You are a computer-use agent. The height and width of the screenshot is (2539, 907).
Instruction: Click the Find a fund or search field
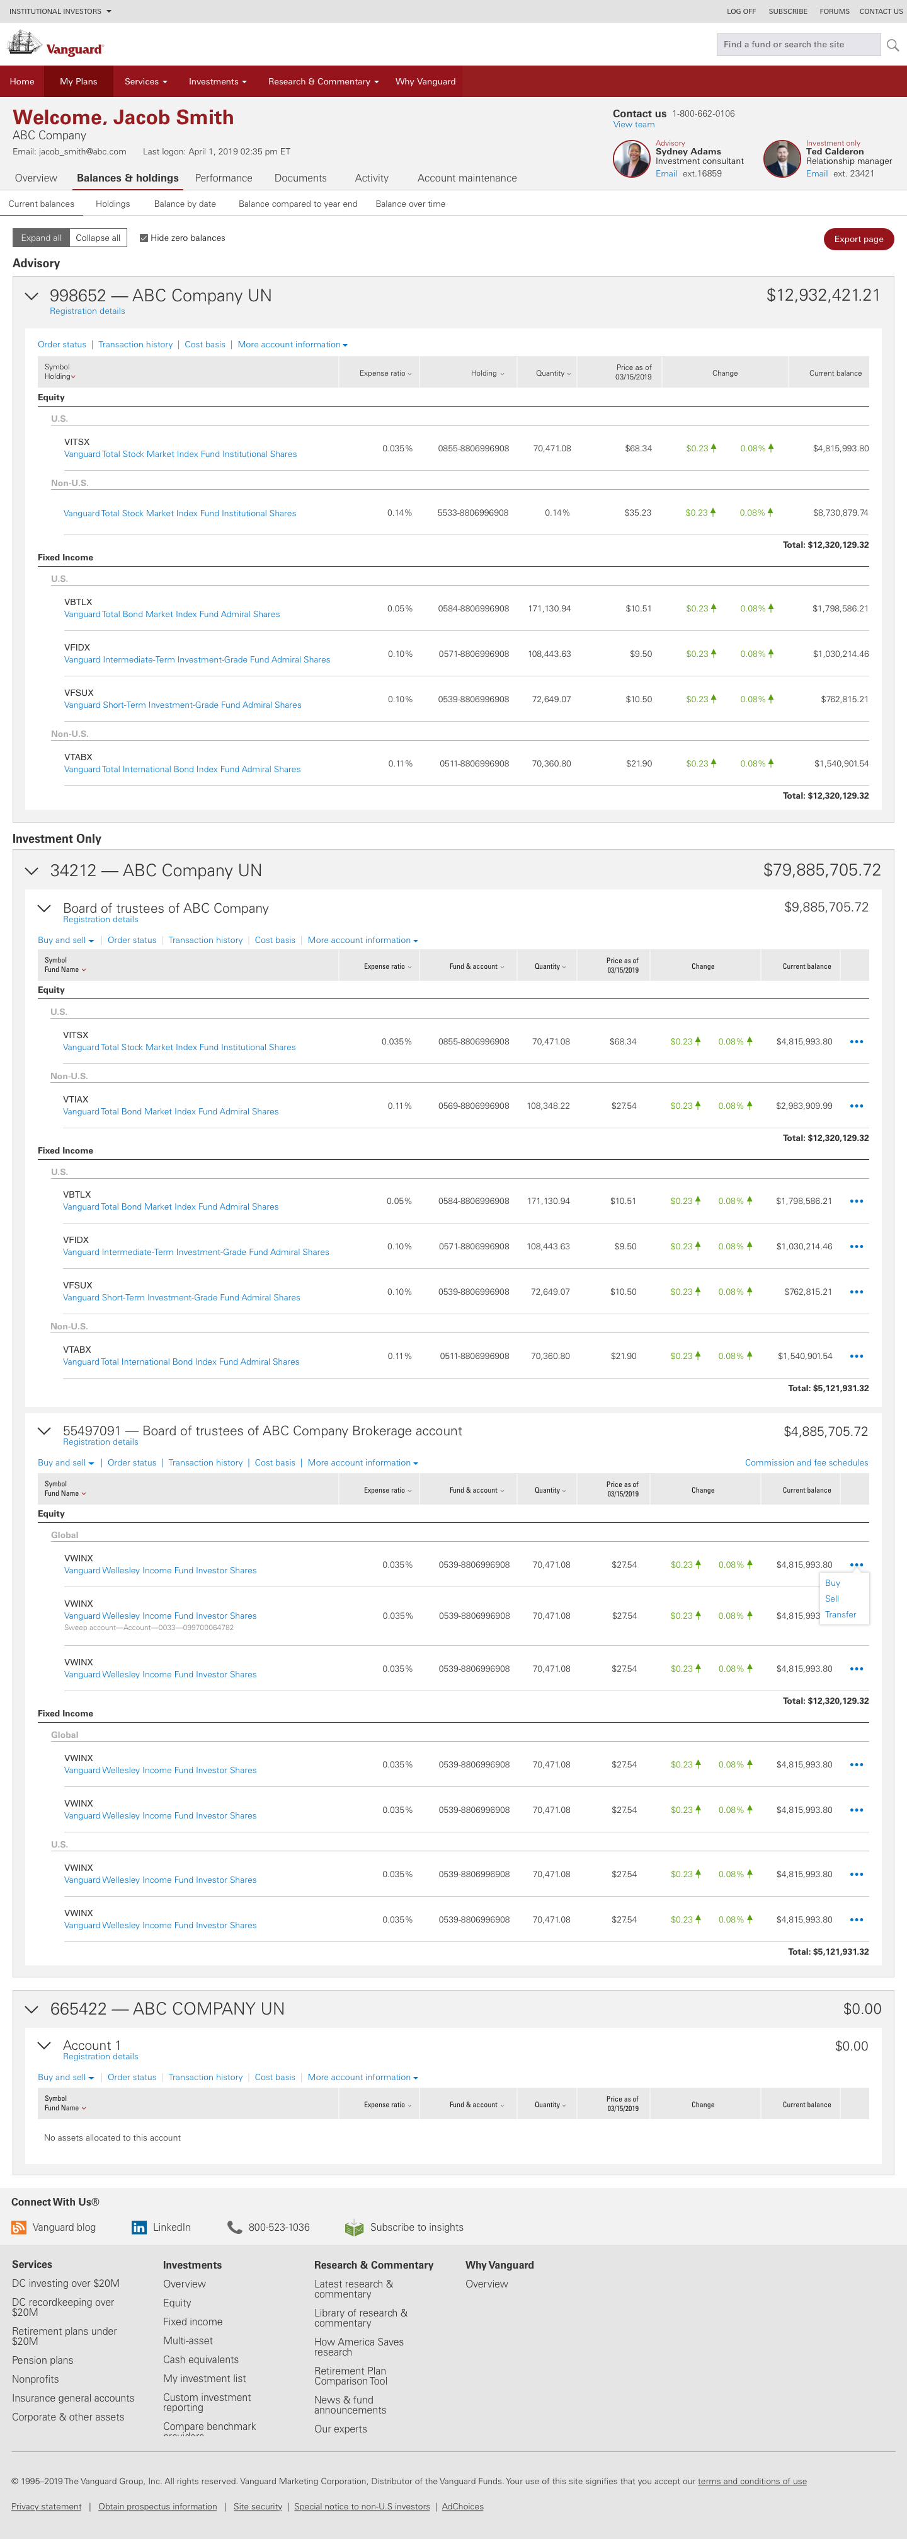pyautogui.click(x=799, y=44)
